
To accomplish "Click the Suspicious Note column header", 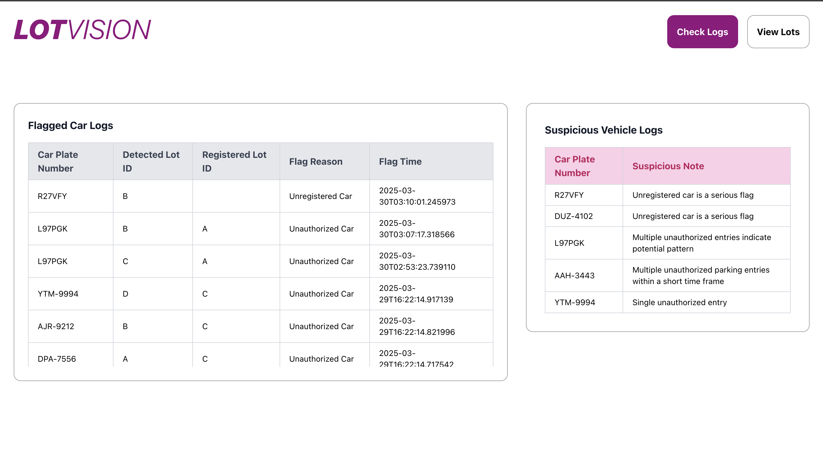I will [x=668, y=166].
